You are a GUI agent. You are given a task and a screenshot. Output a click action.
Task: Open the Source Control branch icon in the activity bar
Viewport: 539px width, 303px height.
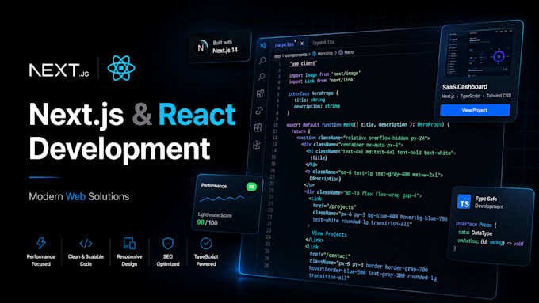pos(259,110)
